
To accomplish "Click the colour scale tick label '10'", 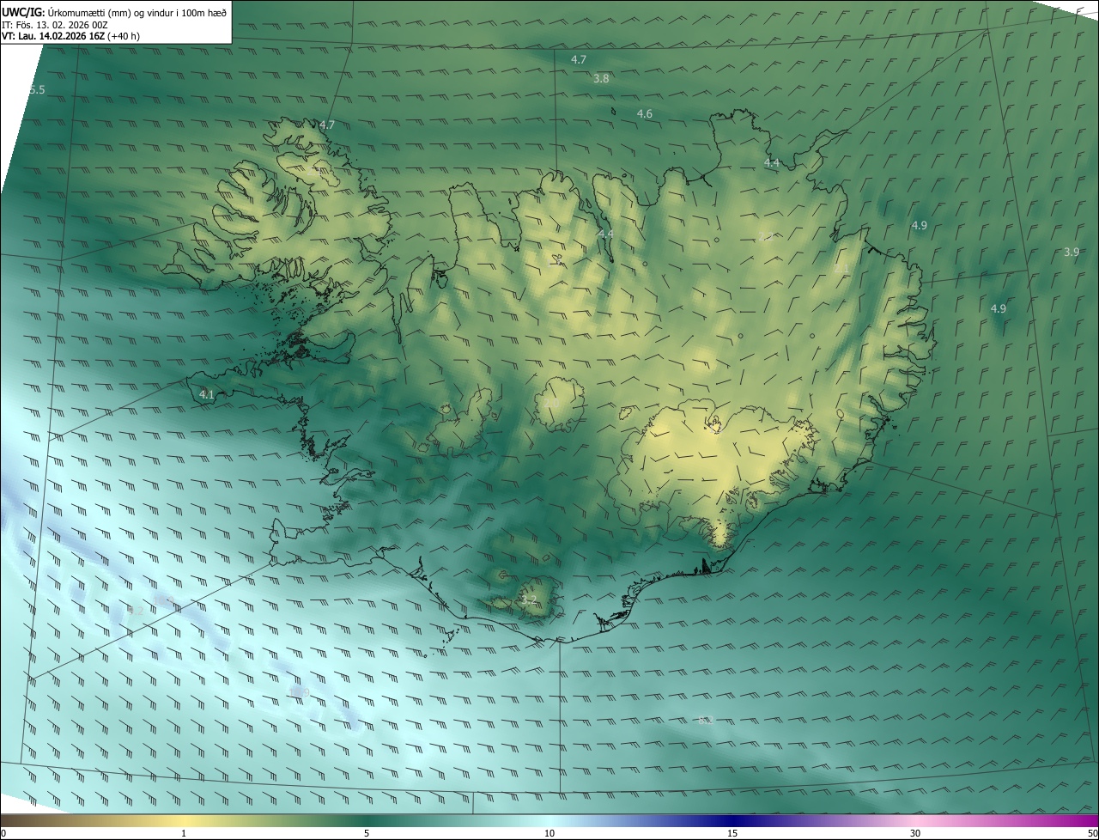I will (549, 833).
